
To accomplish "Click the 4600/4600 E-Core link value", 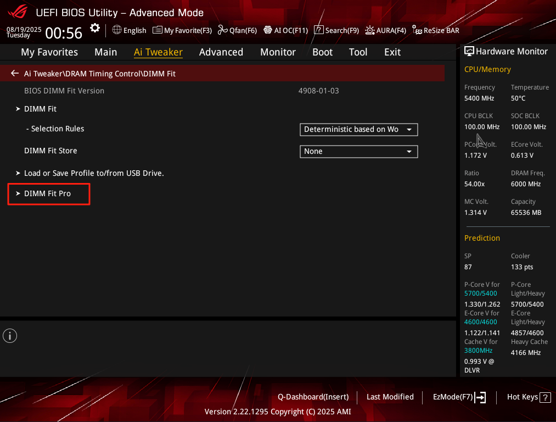I will 480,322.
